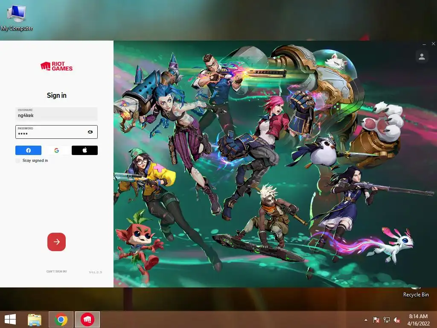
Task: Open the taskbar clock and date
Action: coord(418,320)
